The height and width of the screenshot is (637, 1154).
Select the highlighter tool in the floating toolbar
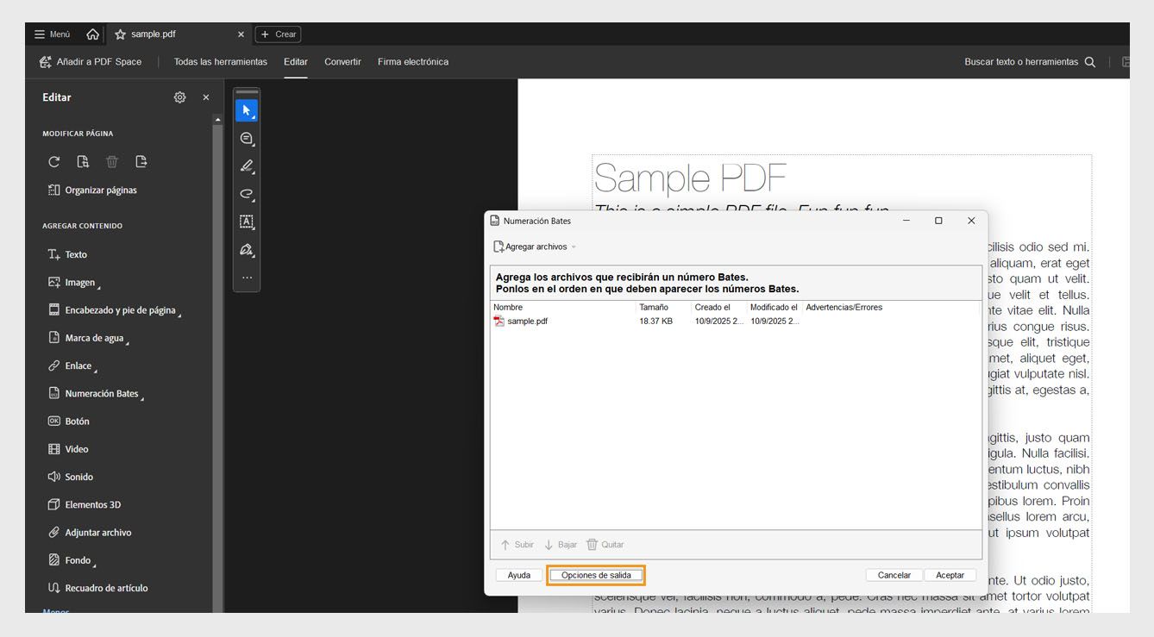coord(247,166)
